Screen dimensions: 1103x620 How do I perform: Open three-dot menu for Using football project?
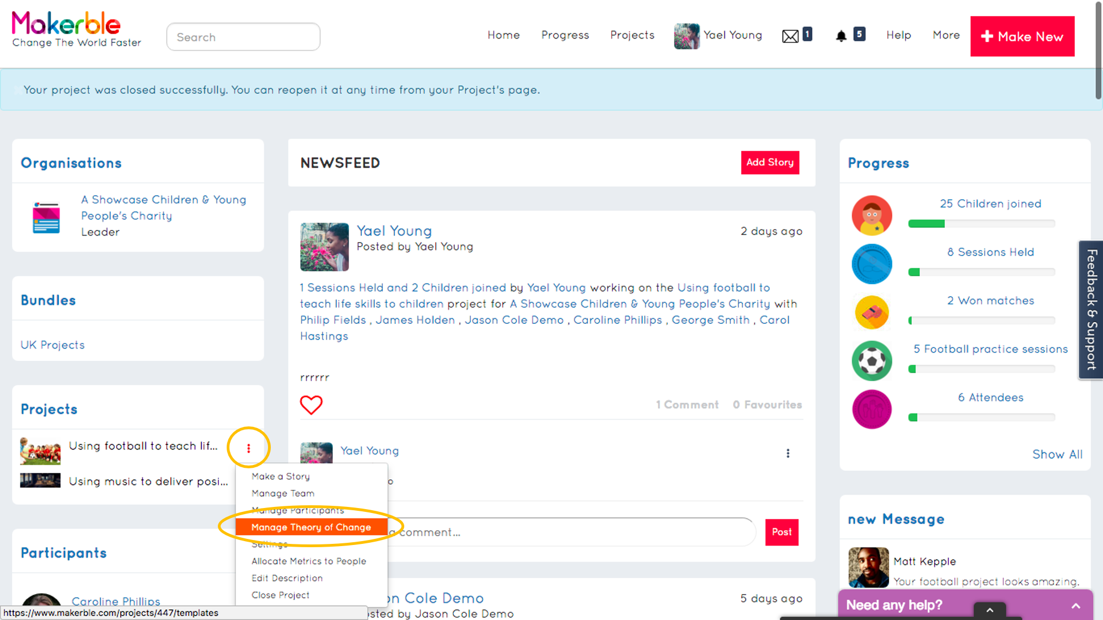pyautogui.click(x=249, y=448)
